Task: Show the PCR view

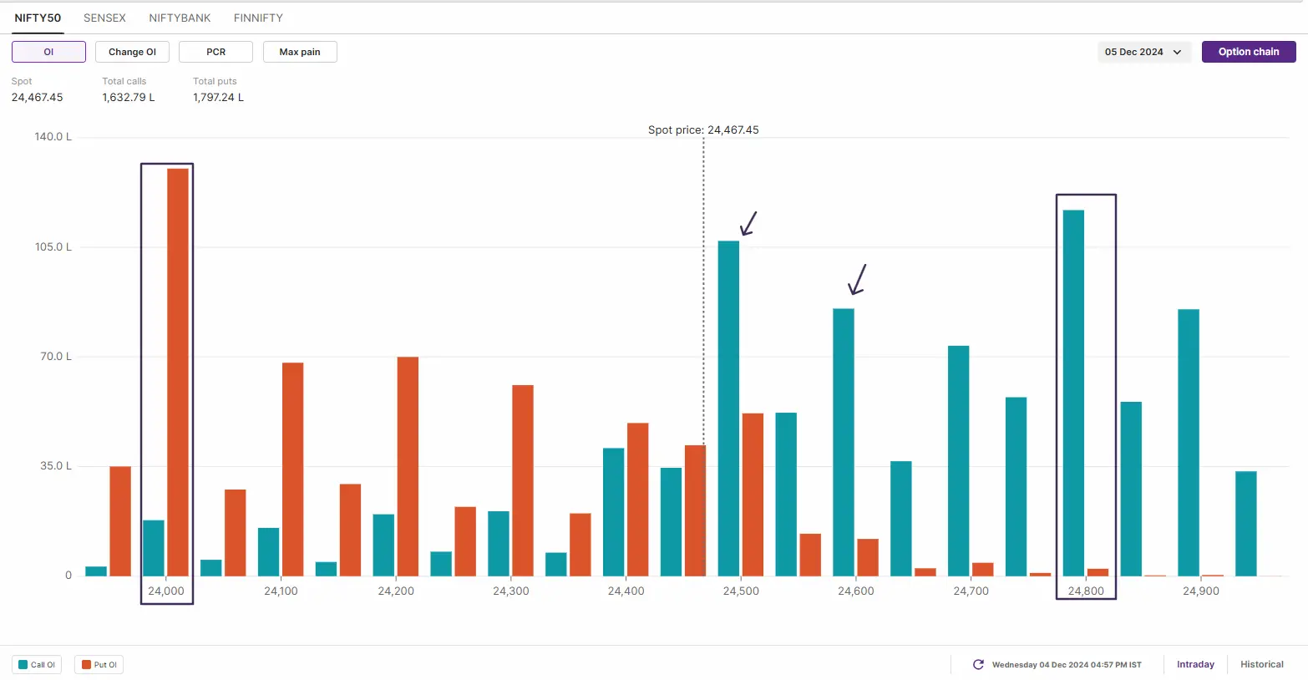Action: point(215,52)
